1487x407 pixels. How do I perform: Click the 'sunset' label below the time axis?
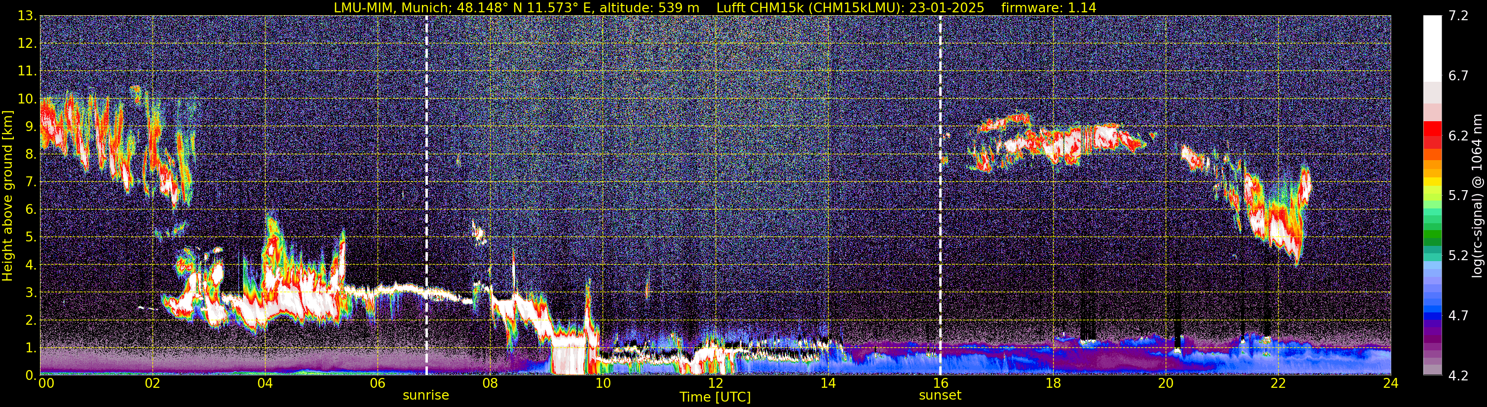[x=940, y=396]
